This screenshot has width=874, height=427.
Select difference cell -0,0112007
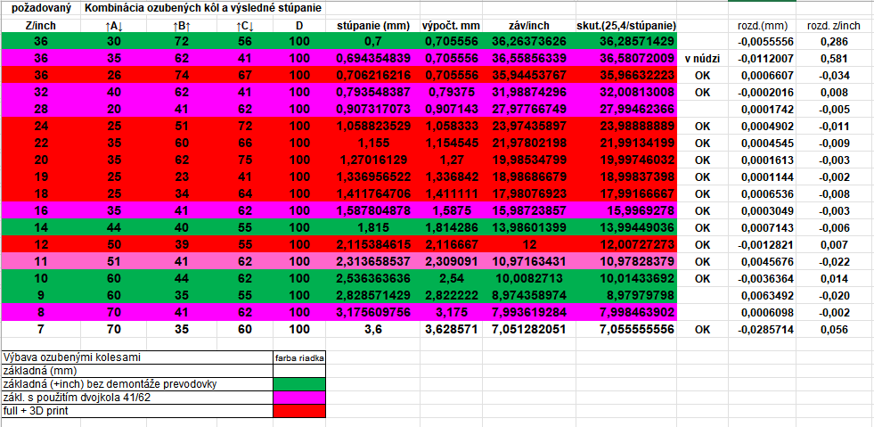[762, 59]
